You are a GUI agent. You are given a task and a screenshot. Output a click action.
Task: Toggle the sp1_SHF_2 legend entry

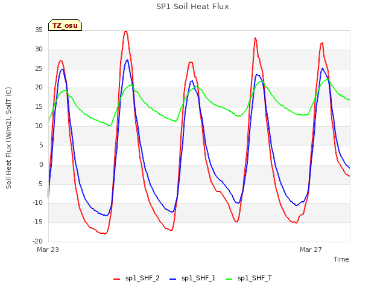[136, 279]
